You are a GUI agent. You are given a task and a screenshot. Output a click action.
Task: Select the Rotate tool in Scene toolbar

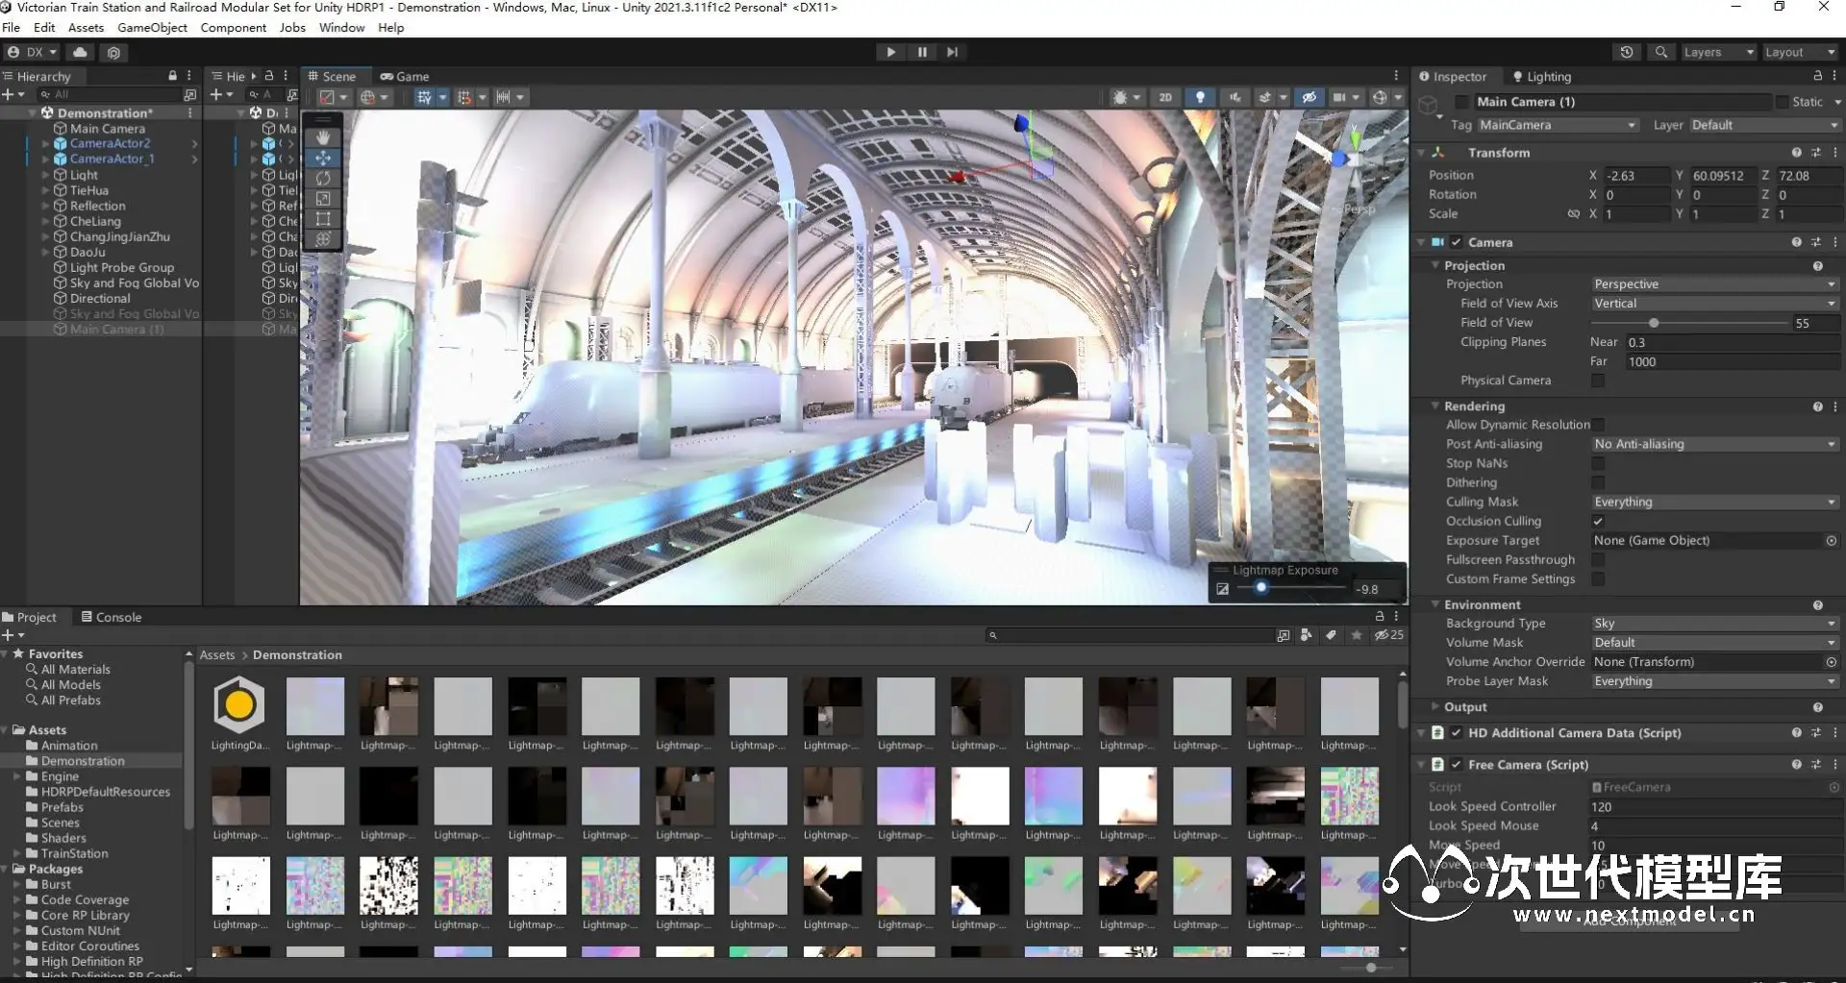click(x=323, y=178)
